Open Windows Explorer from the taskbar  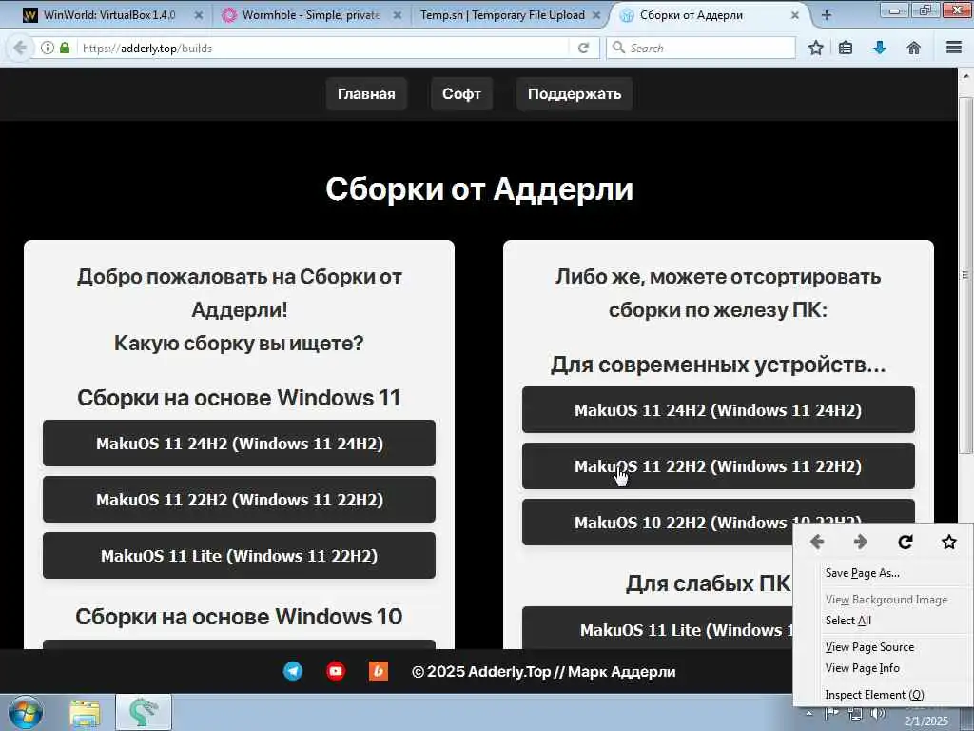[x=85, y=713]
